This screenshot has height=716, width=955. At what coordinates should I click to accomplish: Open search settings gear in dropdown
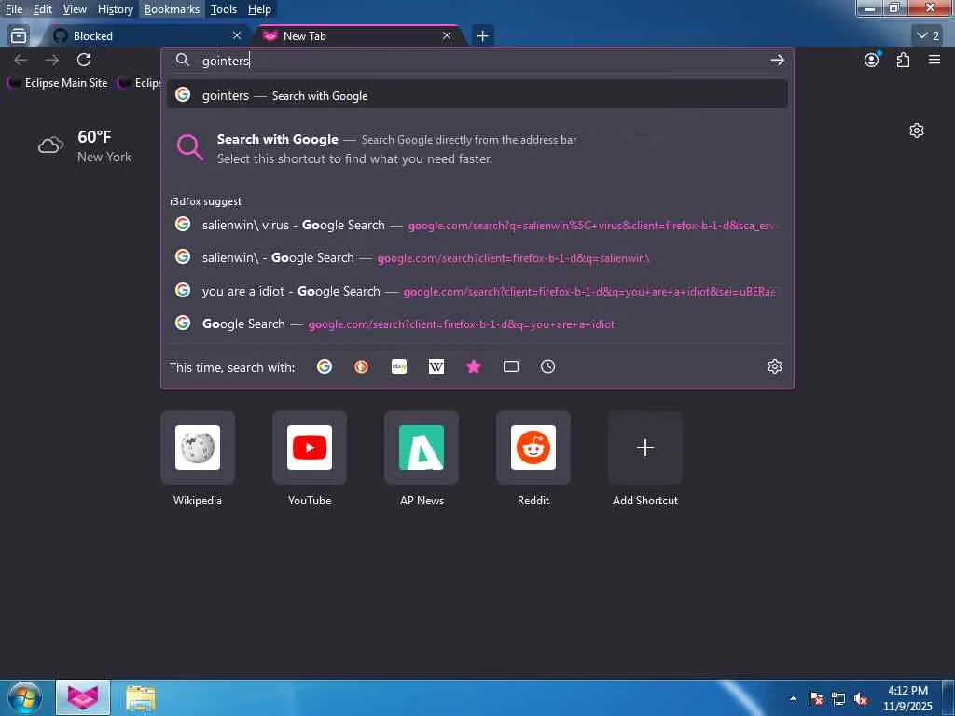[775, 366]
